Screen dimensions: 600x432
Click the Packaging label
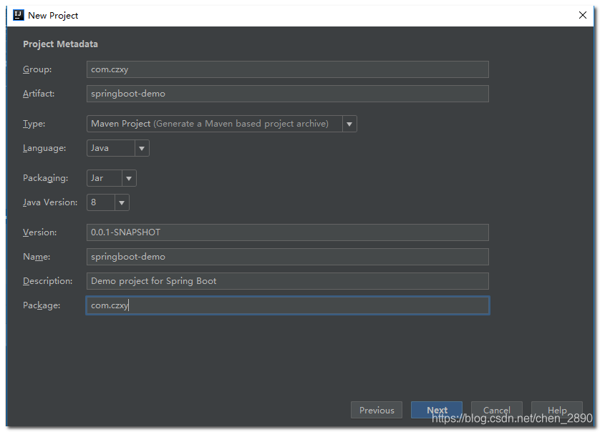(45, 179)
